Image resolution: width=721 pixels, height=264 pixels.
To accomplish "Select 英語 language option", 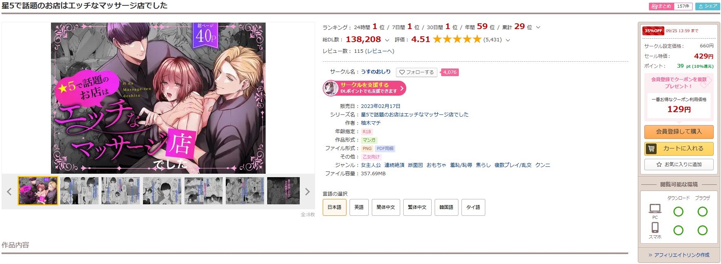I will tap(359, 207).
